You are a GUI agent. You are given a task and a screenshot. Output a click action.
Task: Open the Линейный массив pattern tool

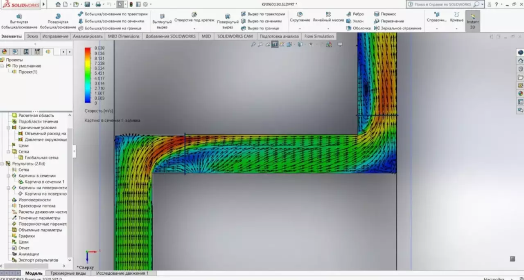point(328,14)
